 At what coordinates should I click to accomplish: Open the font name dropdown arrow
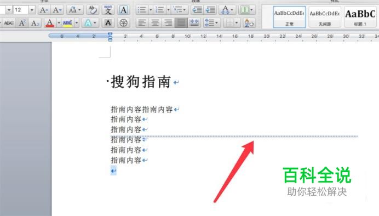tap(9, 10)
